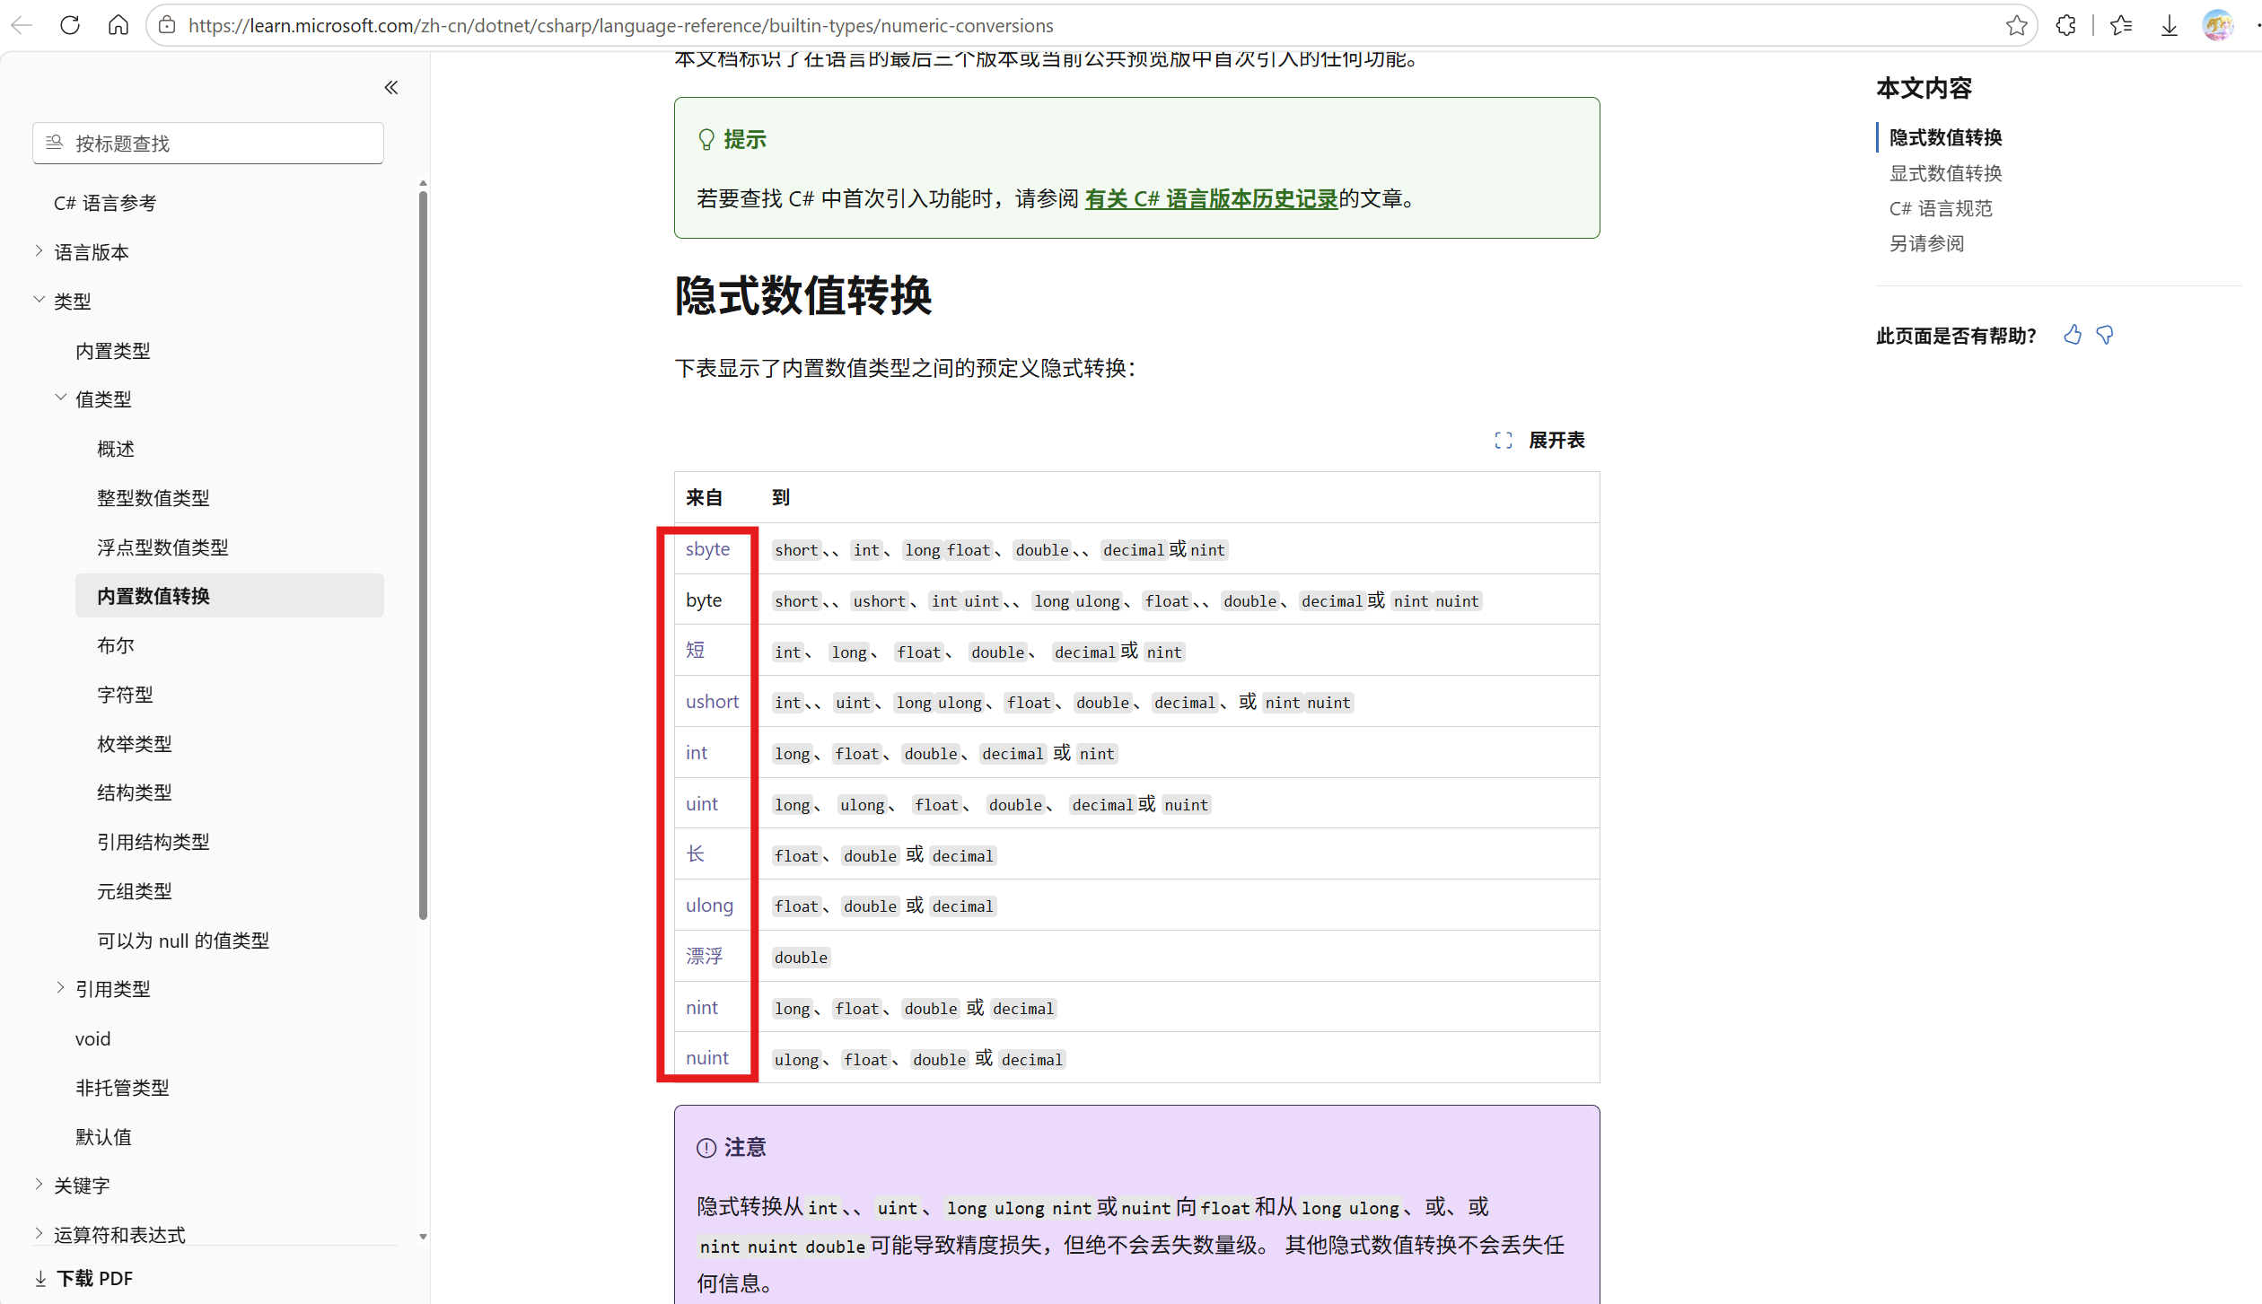
Task: Open the user profile avatar
Action: [2218, 25]
